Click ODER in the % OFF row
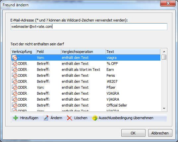Image resolution: width=178 pixels, height=142 pixels. pos(22,64)
